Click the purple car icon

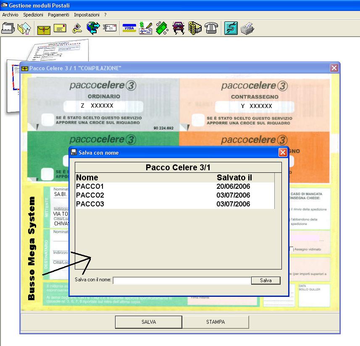click(179, 28)
